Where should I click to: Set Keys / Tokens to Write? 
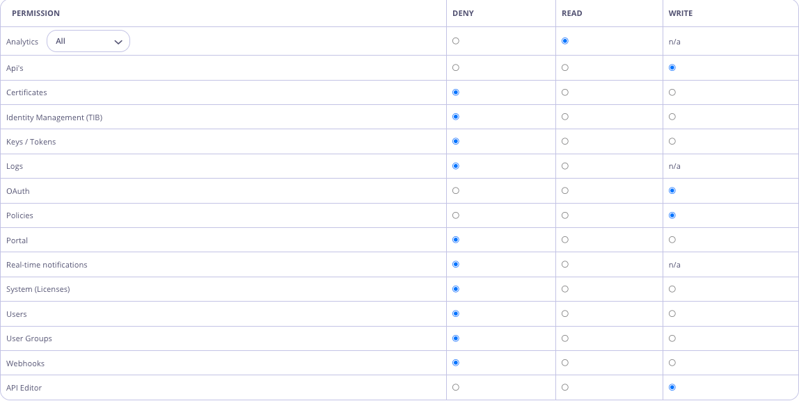[672, 141]
